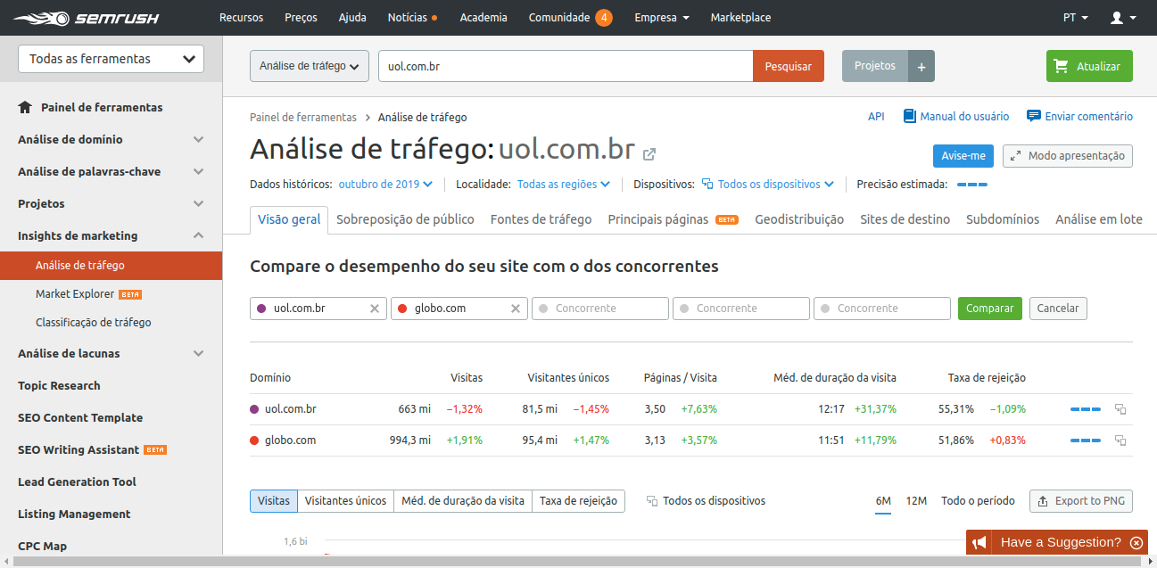Click the Avise-me button
This screenshot has height=568, width=1157.
[963, 156]
